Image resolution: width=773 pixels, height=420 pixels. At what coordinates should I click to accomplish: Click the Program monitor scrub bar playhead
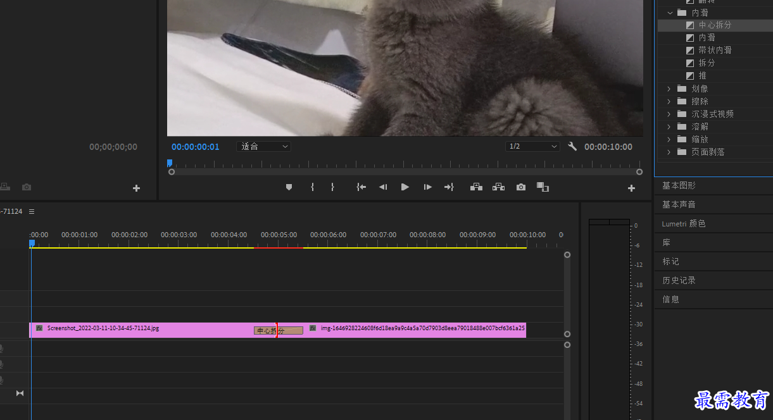coord(170,163)
